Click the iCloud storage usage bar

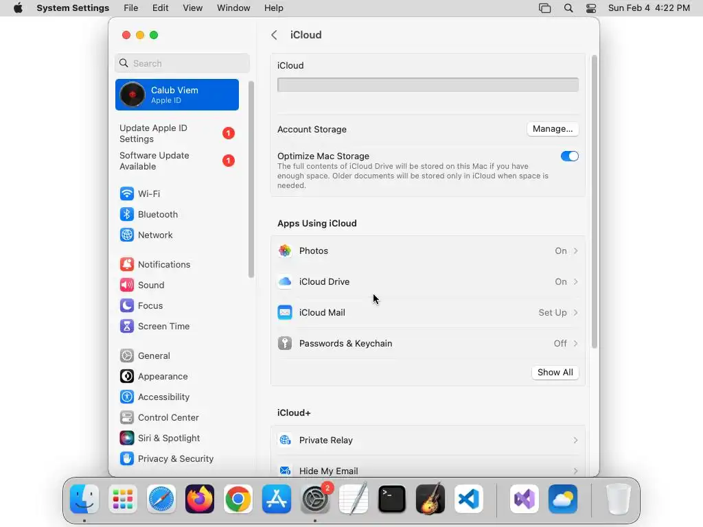tap(428, 84)
